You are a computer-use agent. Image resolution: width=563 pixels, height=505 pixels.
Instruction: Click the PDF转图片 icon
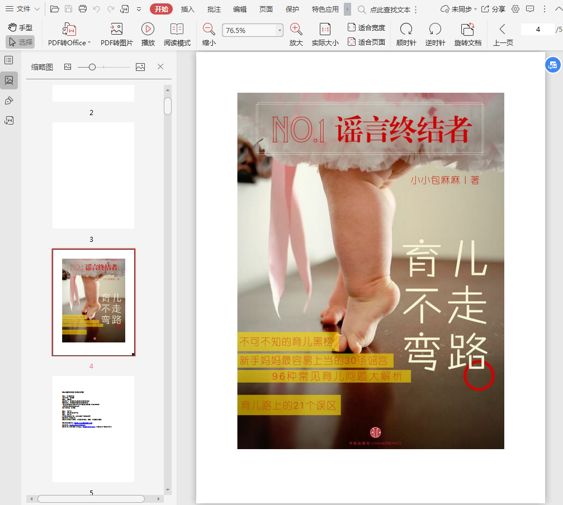[116, 30]
